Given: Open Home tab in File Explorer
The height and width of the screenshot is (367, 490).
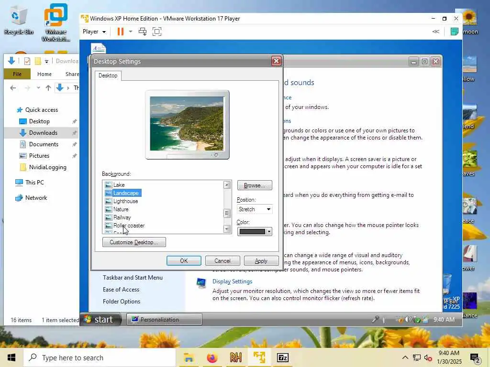Looking at the screenshot, I should (x=45, y=74).
